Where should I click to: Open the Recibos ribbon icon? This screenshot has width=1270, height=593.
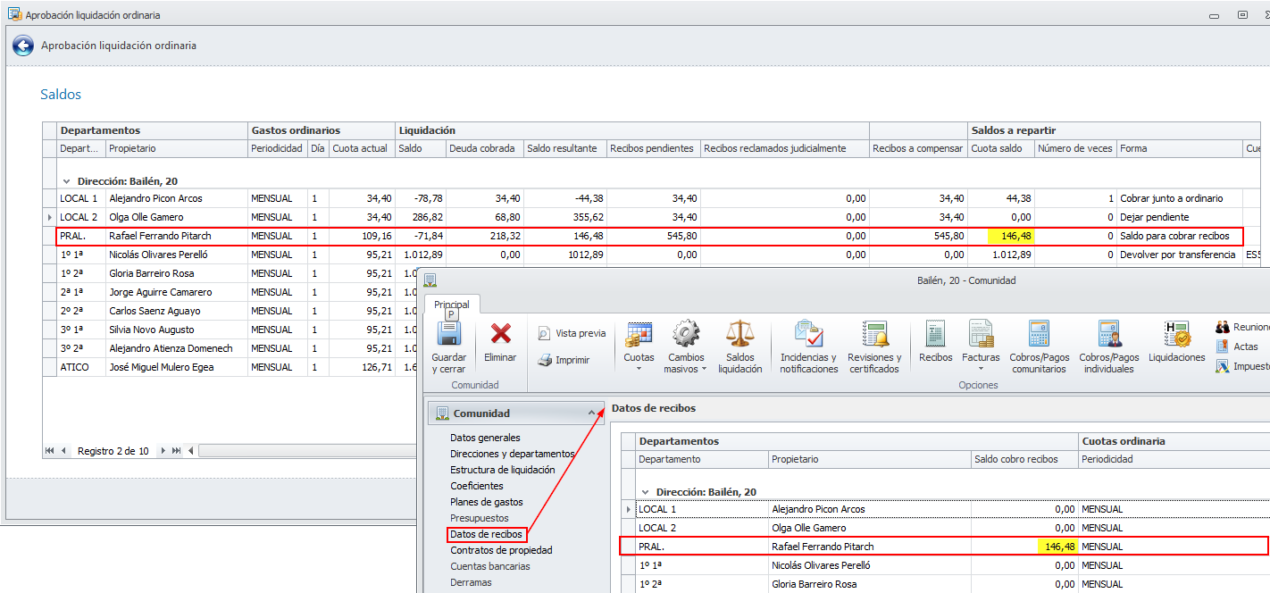point(935,335)
